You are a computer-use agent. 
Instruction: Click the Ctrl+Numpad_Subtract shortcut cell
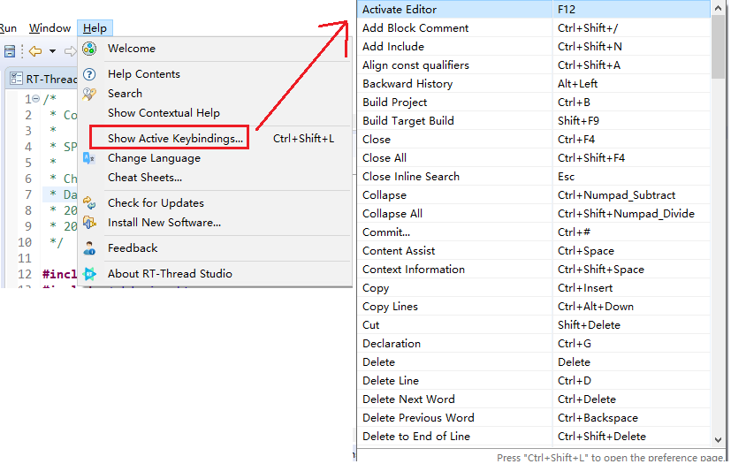(632, 195)
